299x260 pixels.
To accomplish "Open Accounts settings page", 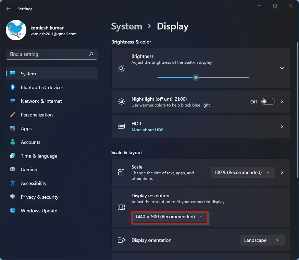I will 52,142.
